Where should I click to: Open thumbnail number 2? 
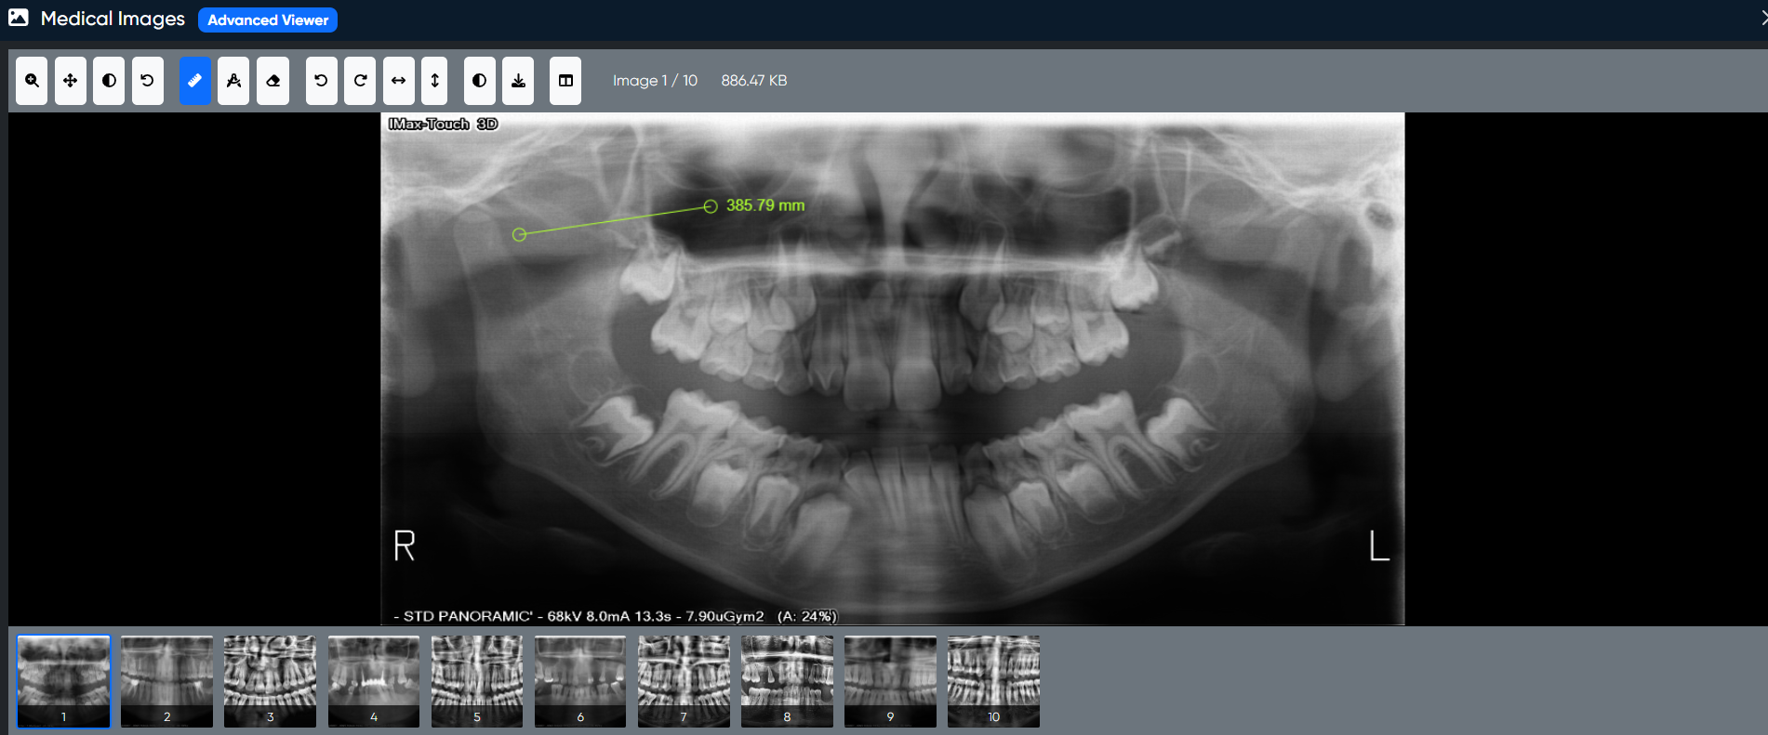point(167,680)
